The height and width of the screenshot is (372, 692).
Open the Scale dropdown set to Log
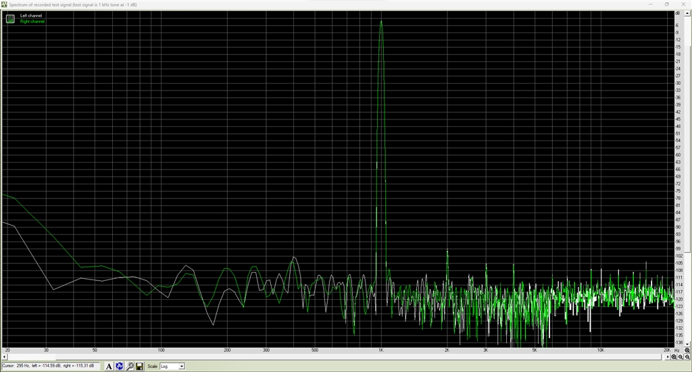(x=172, y=367)
